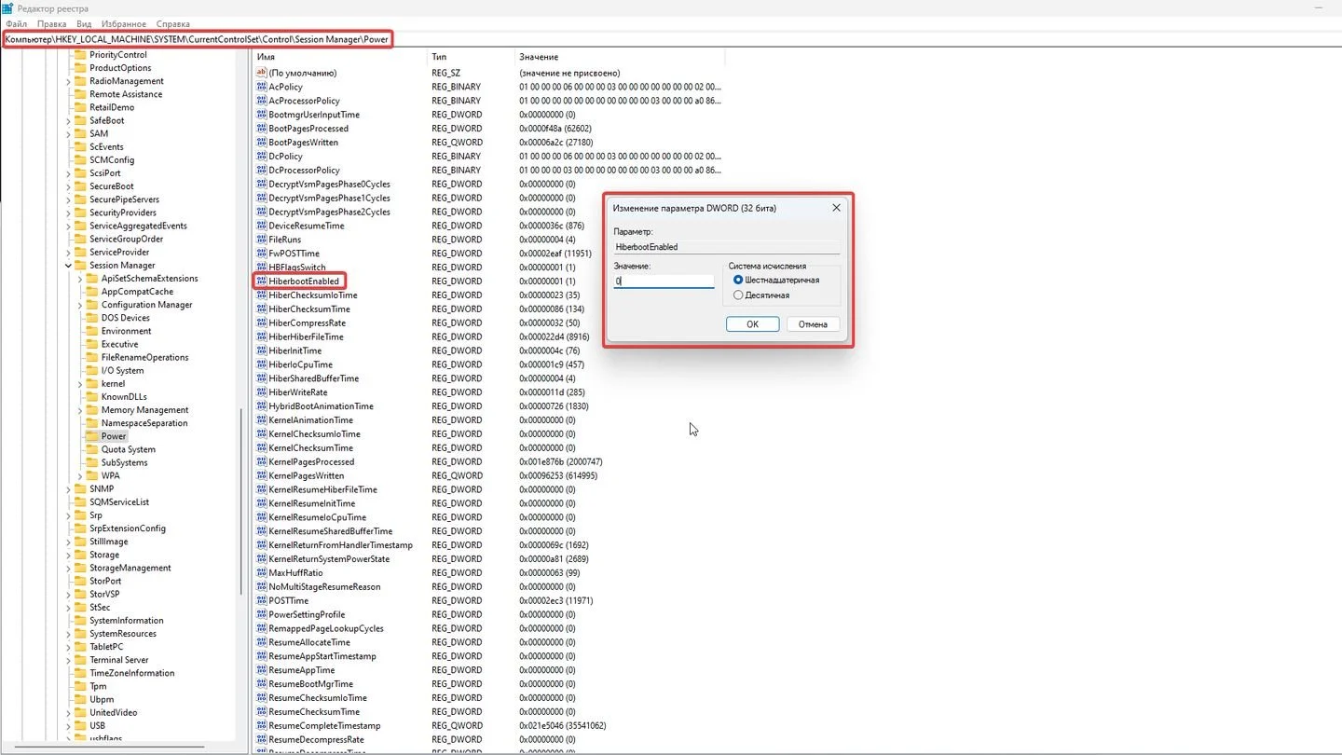Close the DWORD edit dialog
The height and width of the screenshot is (755, 1342).
coord(836,208)
